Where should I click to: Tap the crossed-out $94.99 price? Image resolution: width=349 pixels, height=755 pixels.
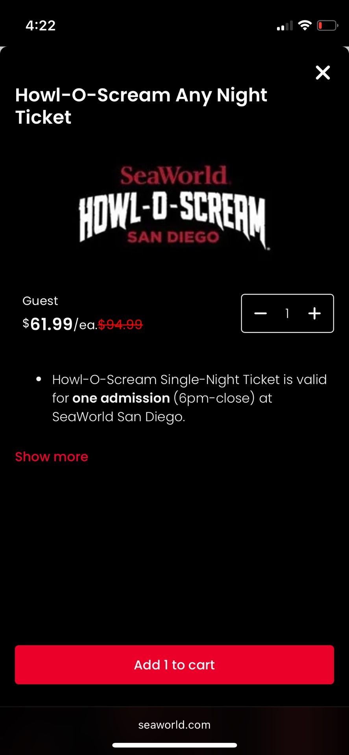(121, 324)
